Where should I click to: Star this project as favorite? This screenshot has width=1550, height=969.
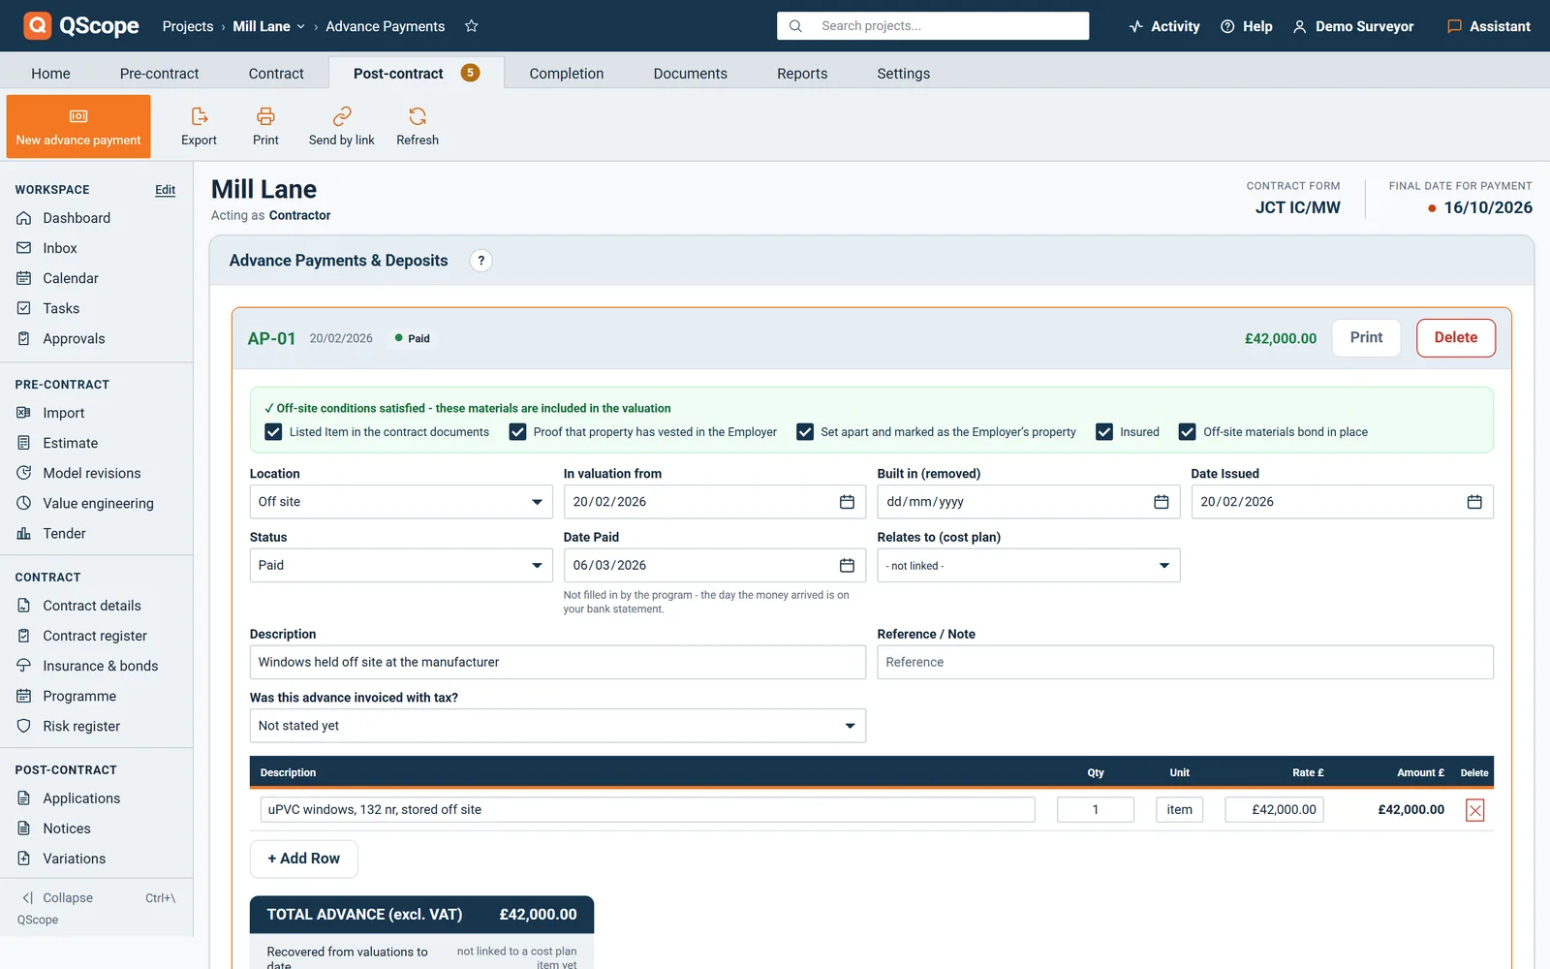click(x=472, y=26)
